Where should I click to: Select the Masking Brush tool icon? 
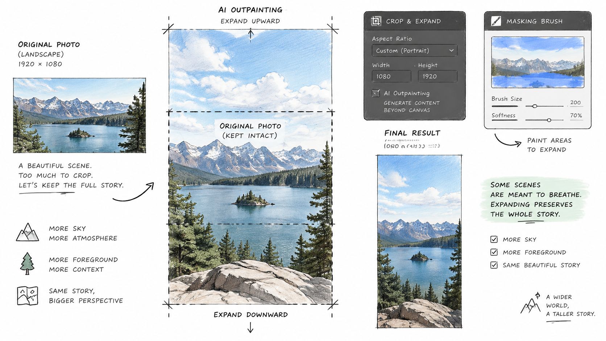click(496, 21)
